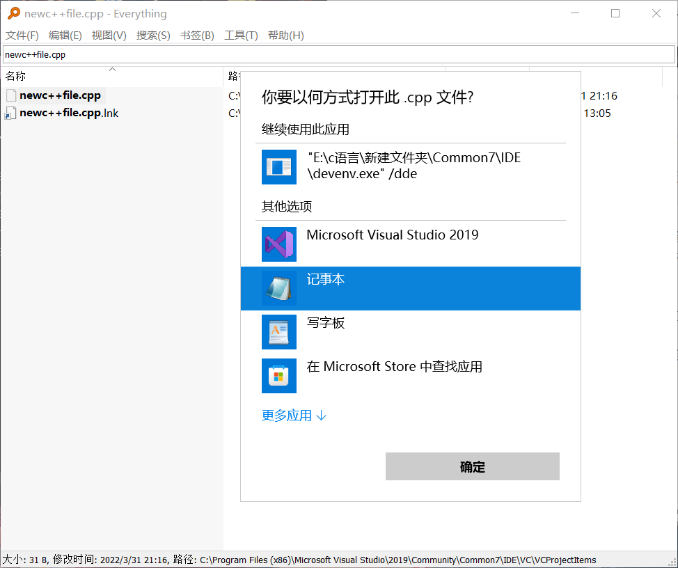This screenshot has height=568, width=678.
Task: Open the 文件(F) menu
Action: [x=22, y=35]
